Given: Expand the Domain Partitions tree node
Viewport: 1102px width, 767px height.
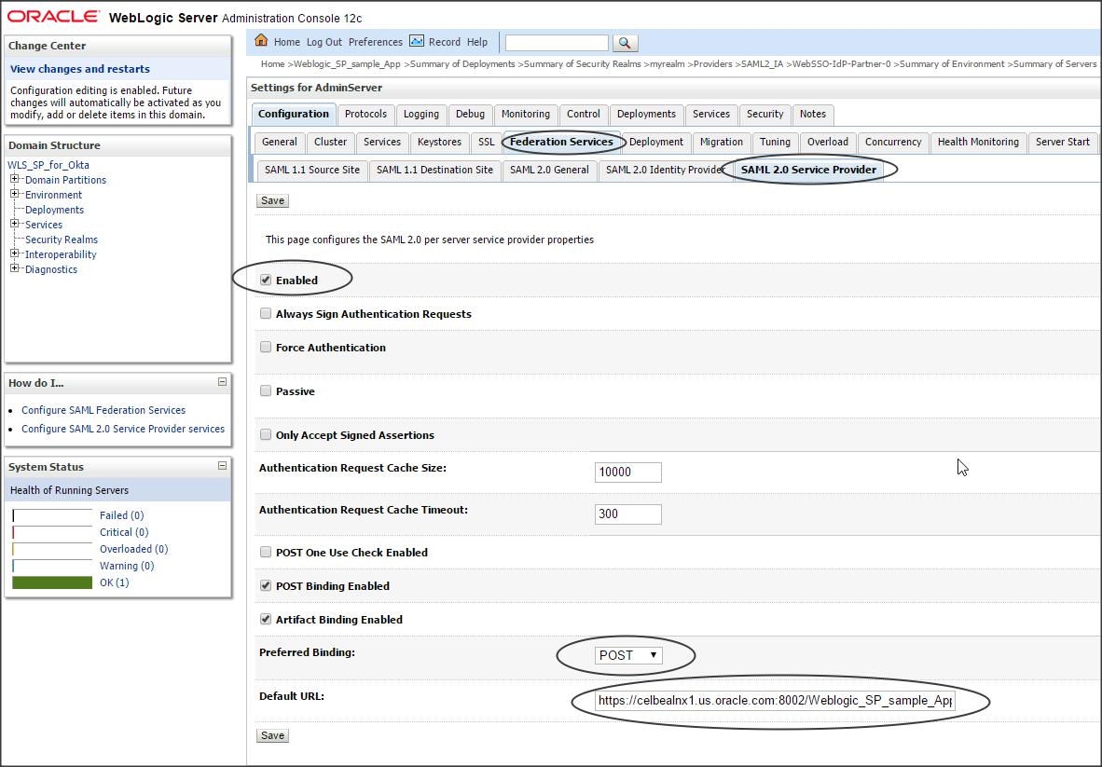Looking at the screenshot, I should point(15,180).
